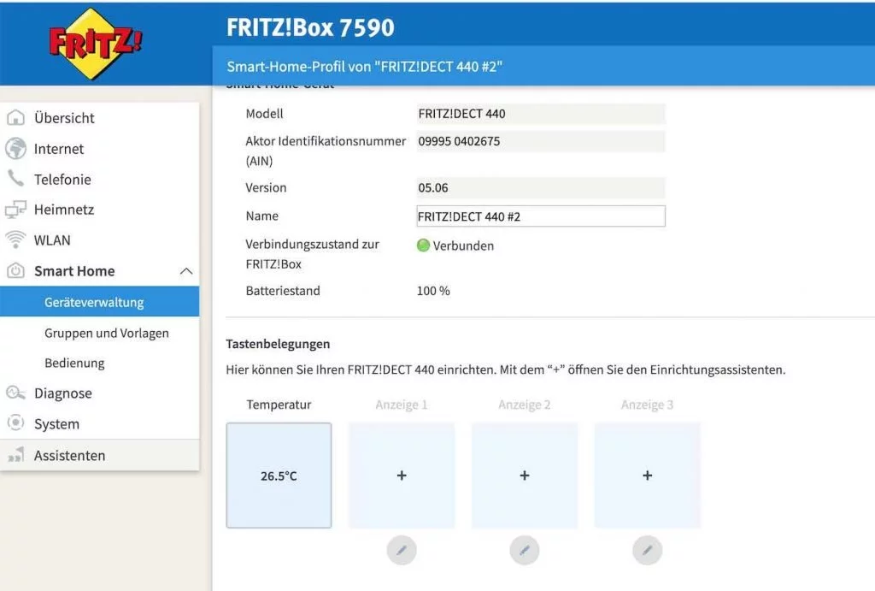Click the Anzeige 2 label
The width and height of the screenshot is (875, 591).
click(524, 405)
